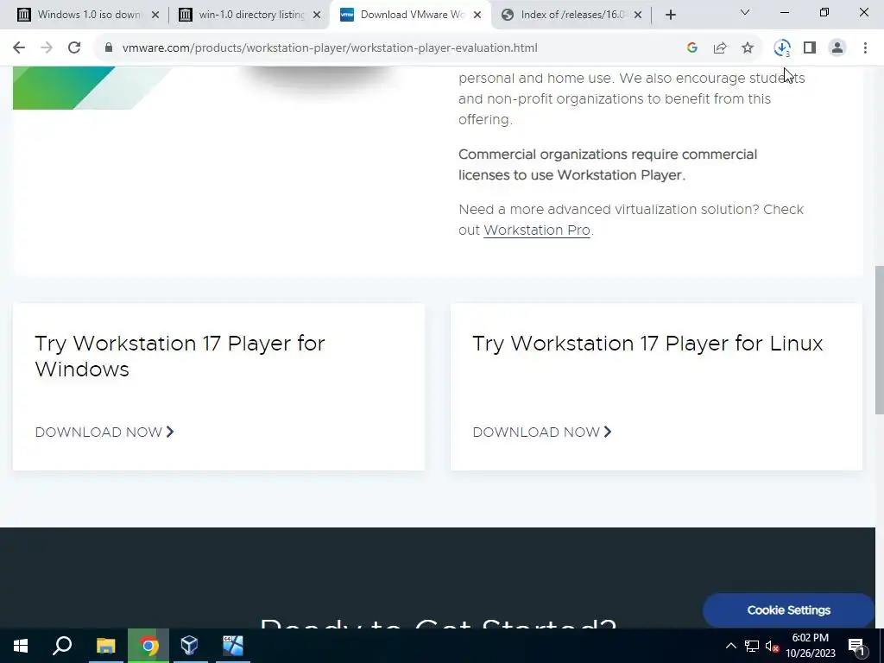This screenshot has height=663, width=884.
Task: Open Windows taskbar search
Action: click(x=62, y=646)
